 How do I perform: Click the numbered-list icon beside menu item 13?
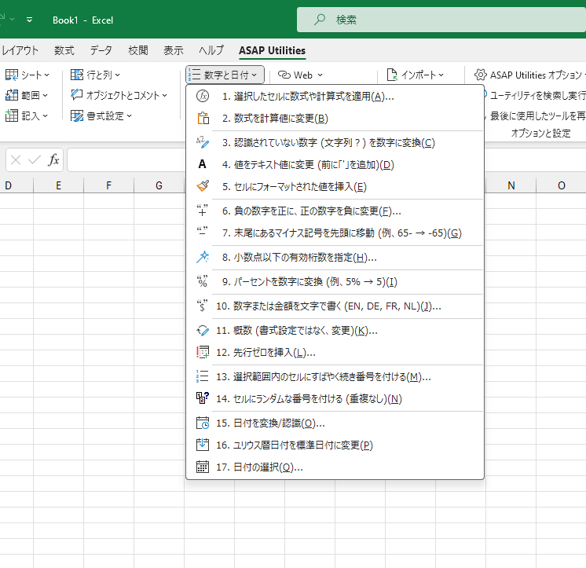click(x=203, y=376)
